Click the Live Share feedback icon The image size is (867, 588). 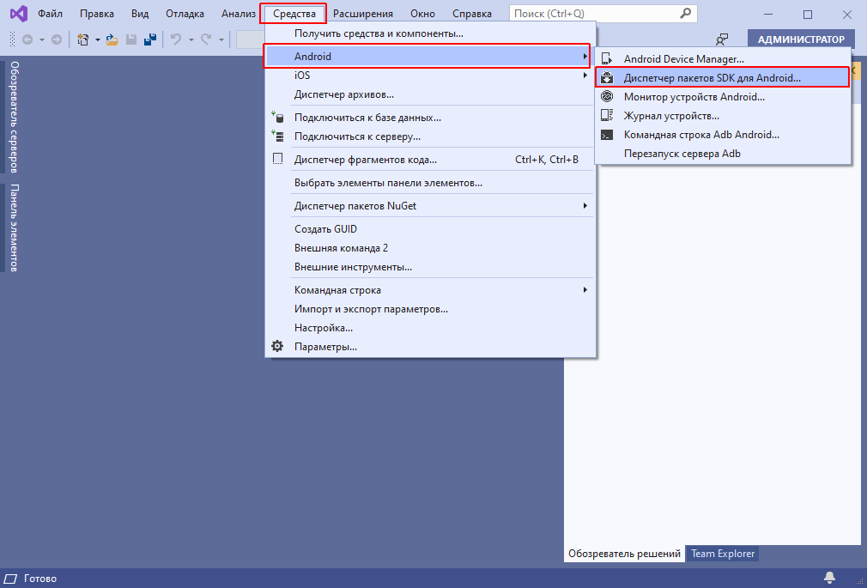coord(722,39)
